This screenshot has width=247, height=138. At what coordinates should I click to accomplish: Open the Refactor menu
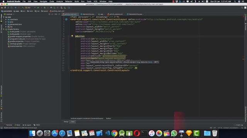click(x=69, y=2)
